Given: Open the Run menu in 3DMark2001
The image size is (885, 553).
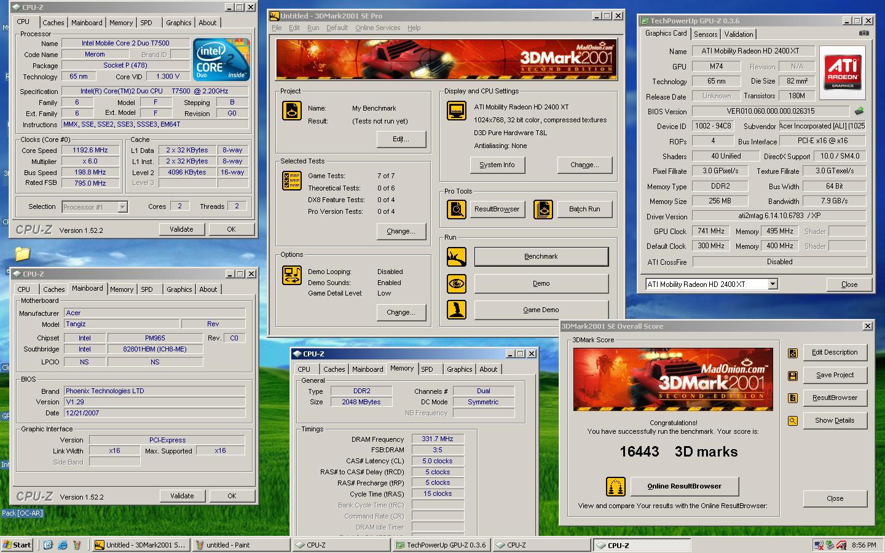Looking at the screenshot, I should point(313,28).
